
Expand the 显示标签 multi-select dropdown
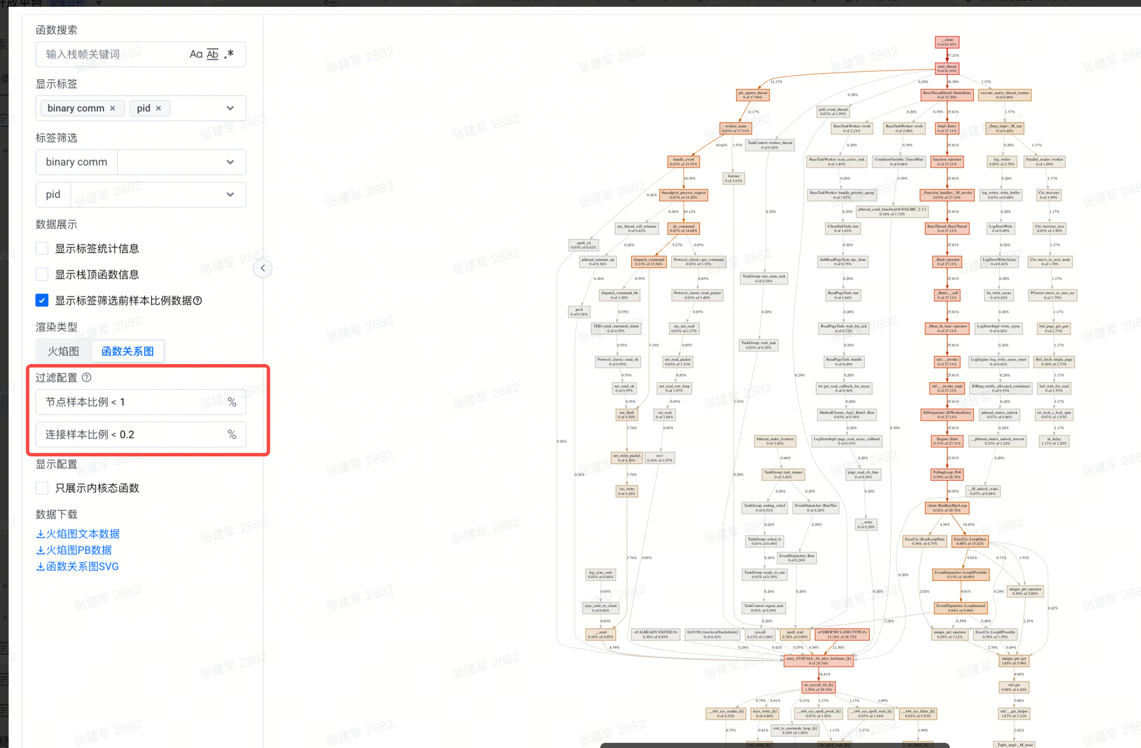click(x=230, y=108)
